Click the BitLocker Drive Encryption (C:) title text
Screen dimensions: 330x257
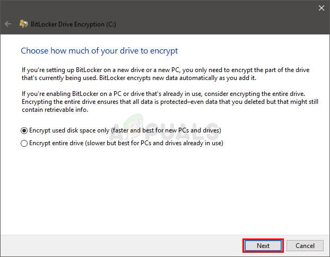click(73, 24)
